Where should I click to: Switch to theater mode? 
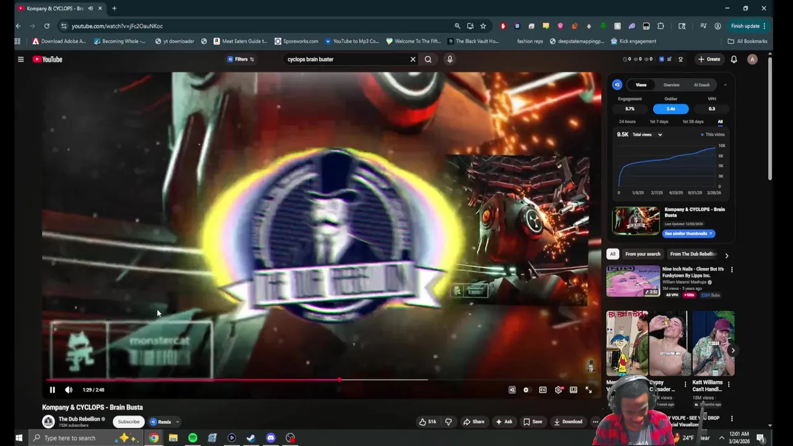[x=574, y=390]
